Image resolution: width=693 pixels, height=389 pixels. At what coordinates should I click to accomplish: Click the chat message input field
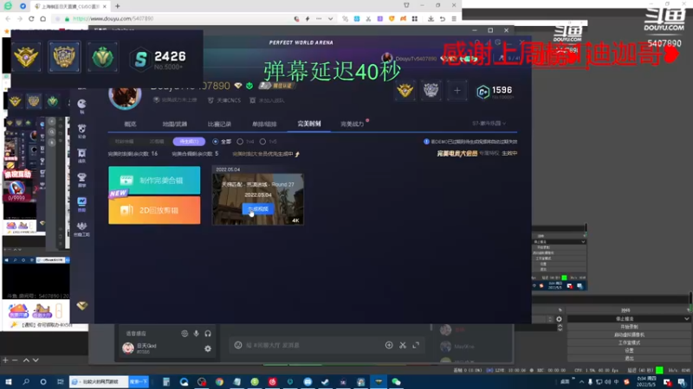pyautogui.click(x=312, y=345)
